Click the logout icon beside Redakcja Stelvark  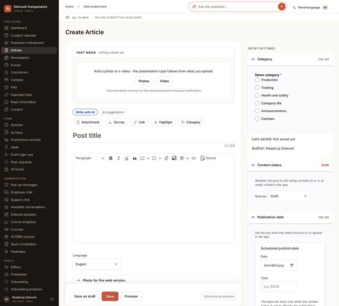52,299
